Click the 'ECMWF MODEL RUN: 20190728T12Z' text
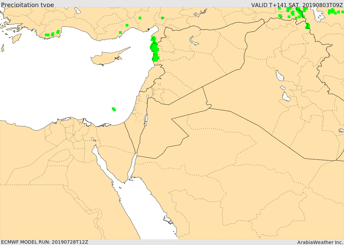344x245 pixels. coord(45,242)
